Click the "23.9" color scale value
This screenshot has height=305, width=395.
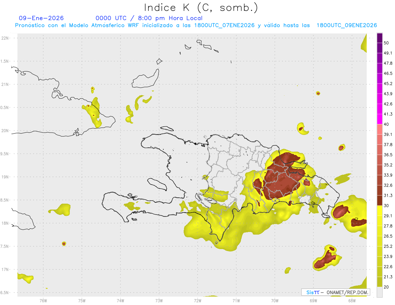(388, 257)
